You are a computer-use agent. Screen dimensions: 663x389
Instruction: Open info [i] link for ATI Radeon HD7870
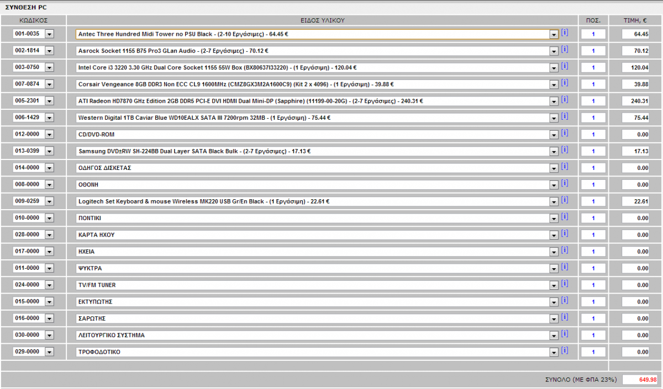click(x=564, y=99)
